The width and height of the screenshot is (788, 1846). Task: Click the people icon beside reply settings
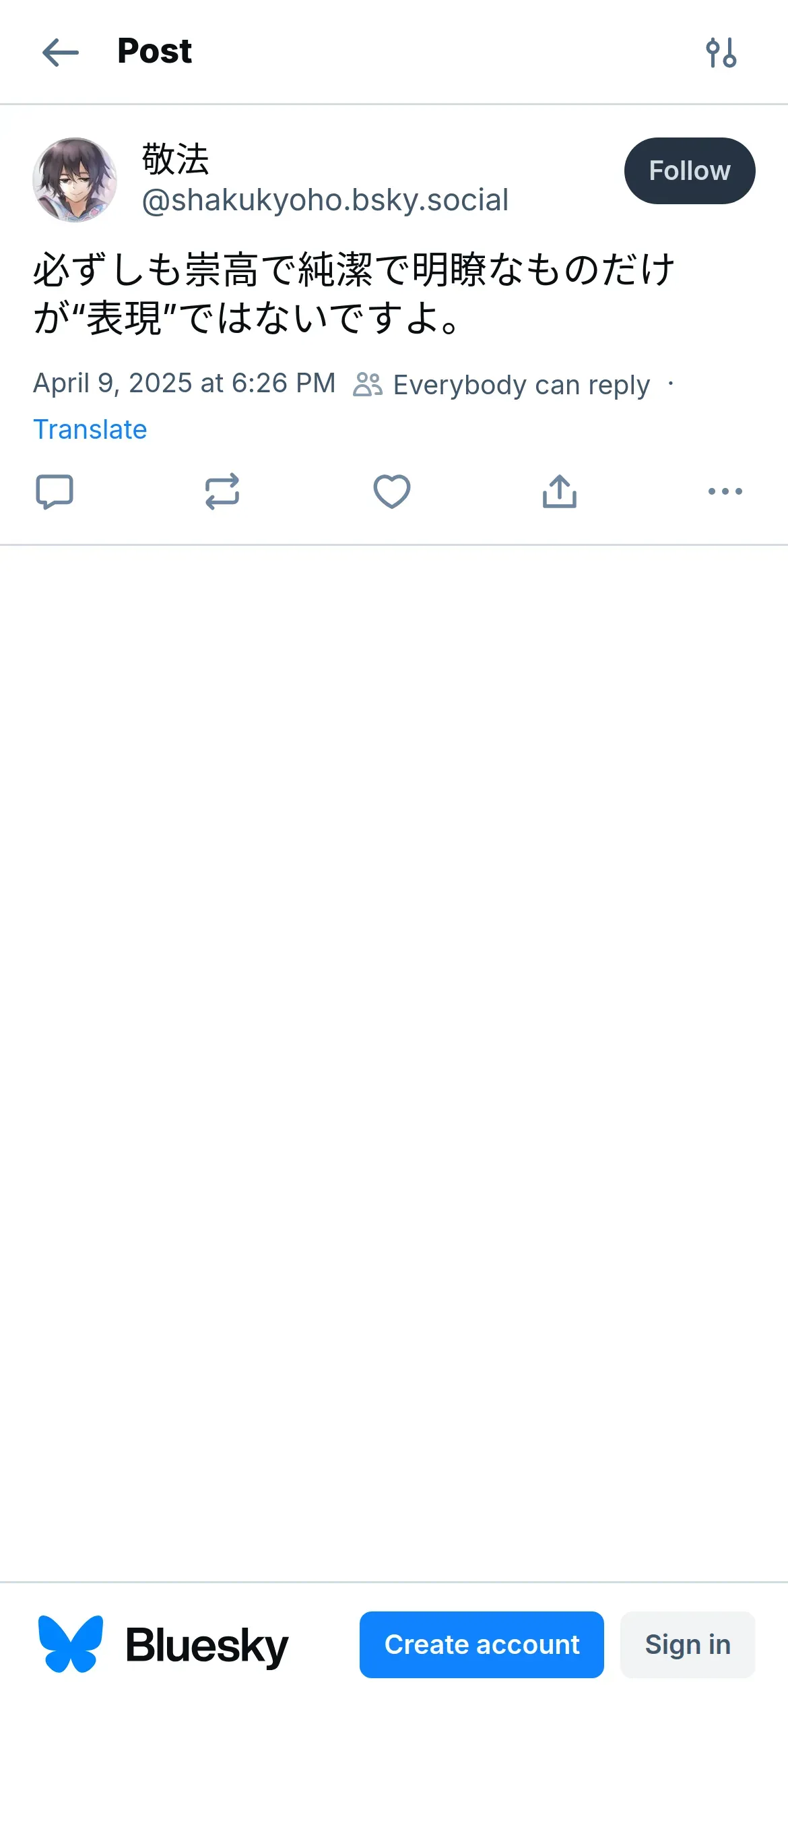point(368,385)
